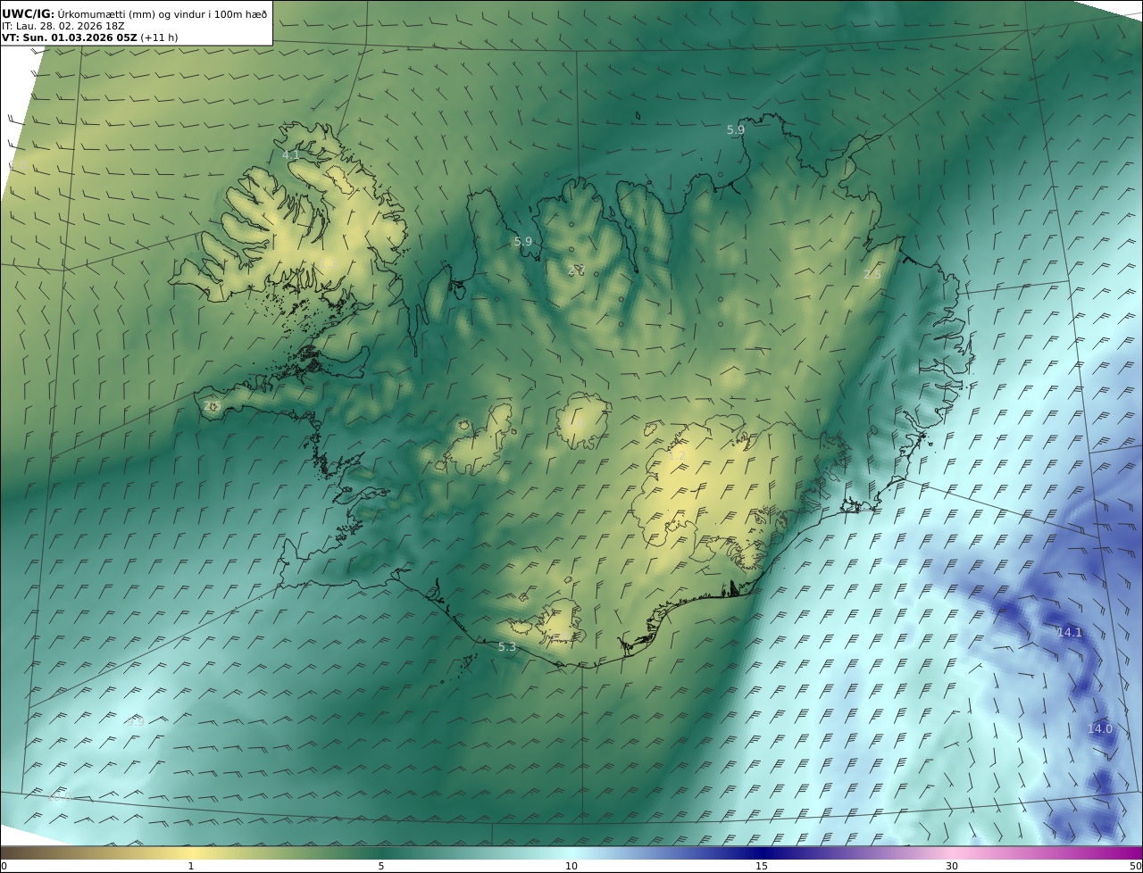Click the 5.3 value label on the south coast

pos(506,647)
